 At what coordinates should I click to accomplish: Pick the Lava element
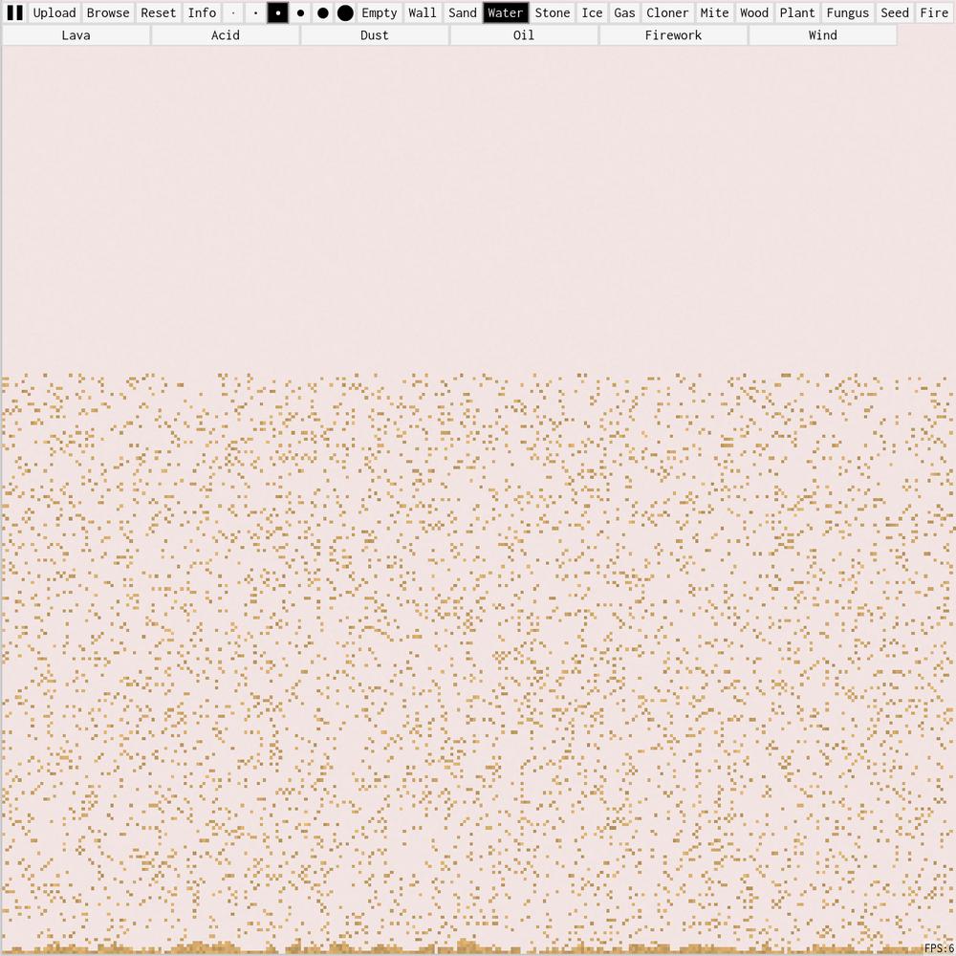(x=76, y=35)
